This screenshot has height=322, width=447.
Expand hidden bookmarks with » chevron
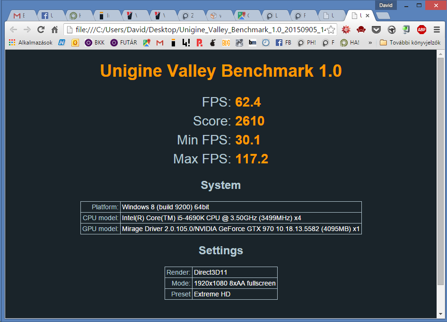(370, 43)
